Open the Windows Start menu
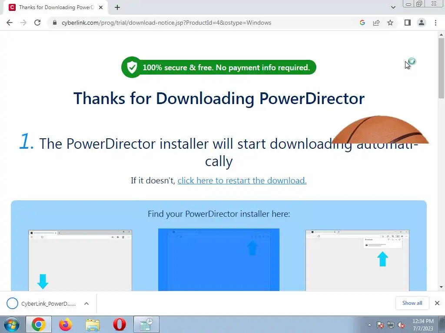The image size is (445, 333). click(11, 324)
